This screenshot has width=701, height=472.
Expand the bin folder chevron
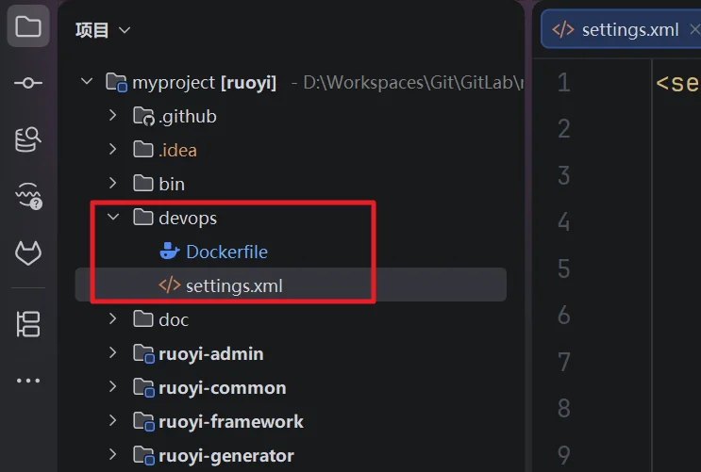pyautogui.click(x=112, y=183)
